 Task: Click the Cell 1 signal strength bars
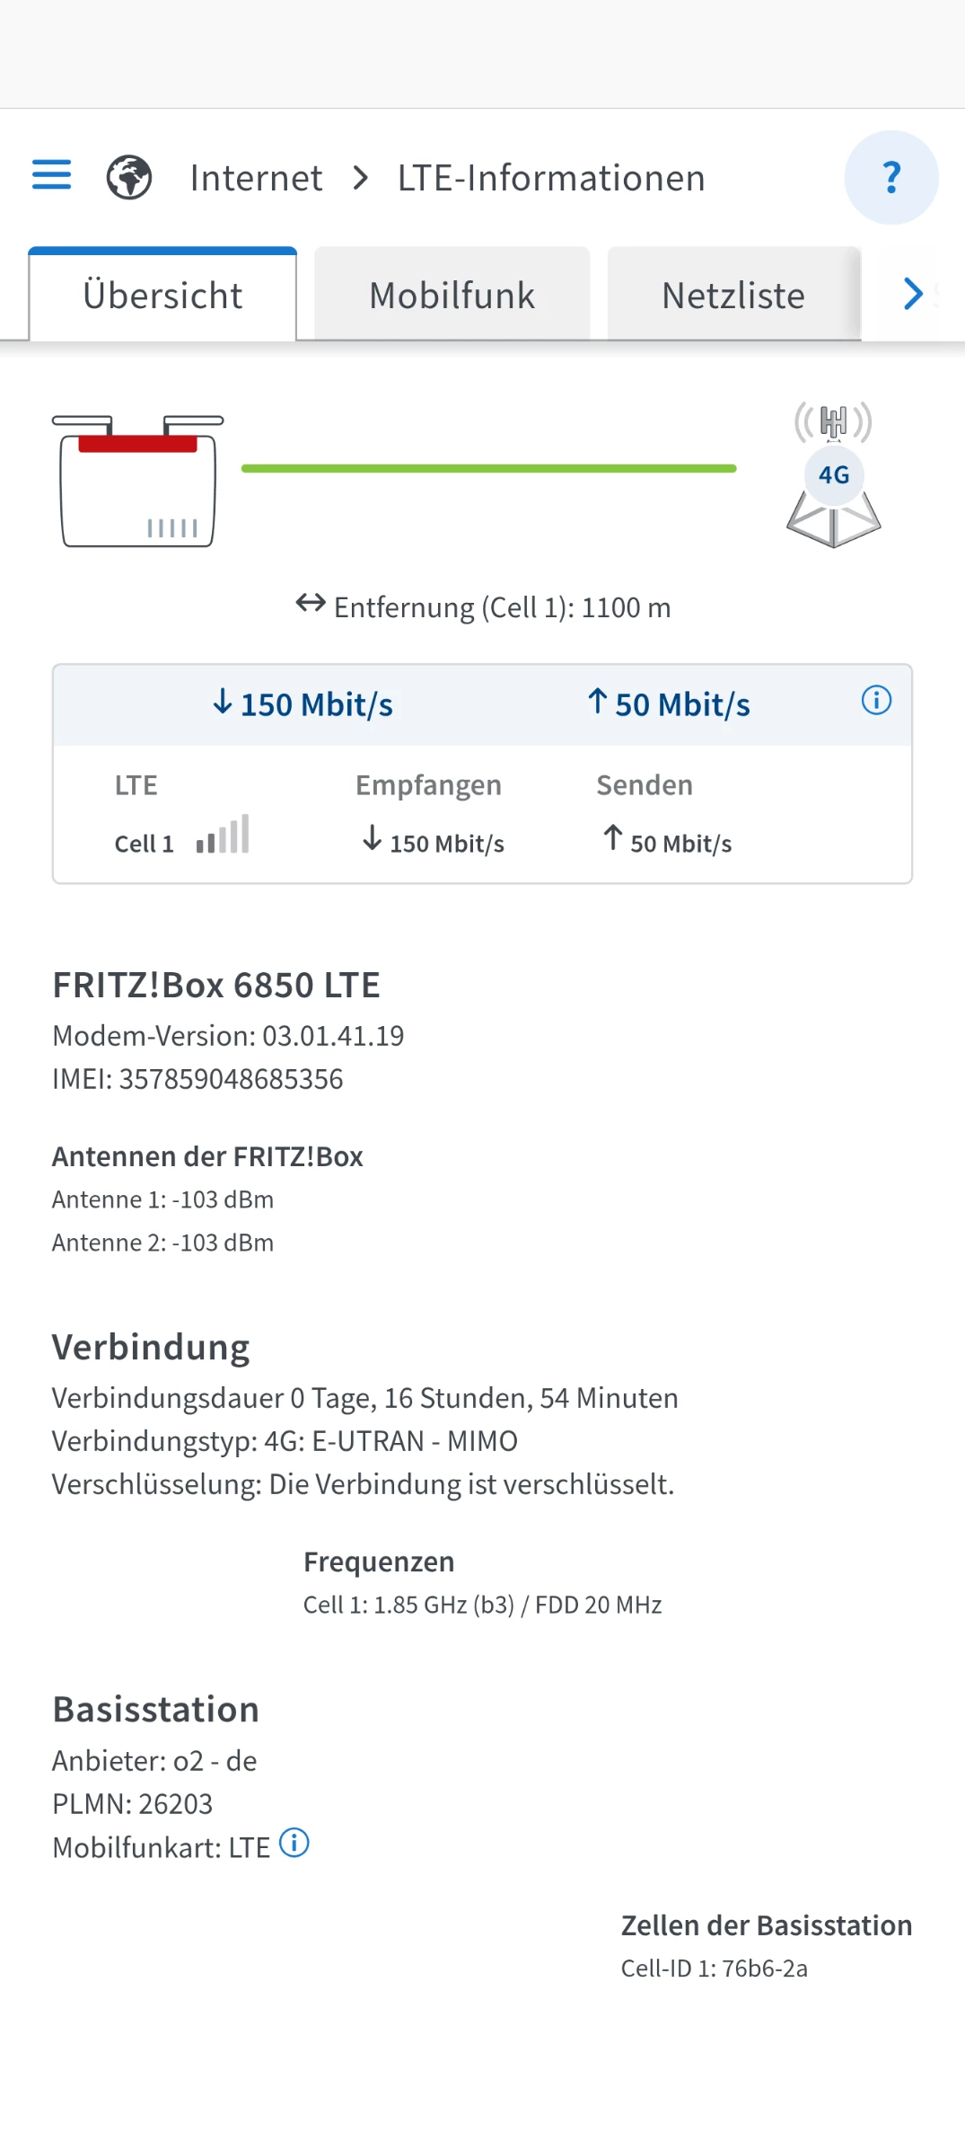[x=223, y=835]
